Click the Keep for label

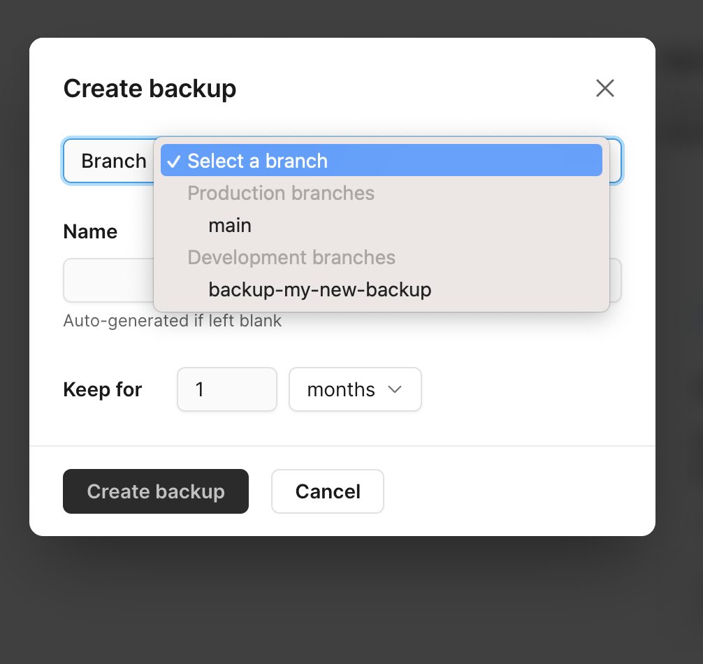coord(102,389)
